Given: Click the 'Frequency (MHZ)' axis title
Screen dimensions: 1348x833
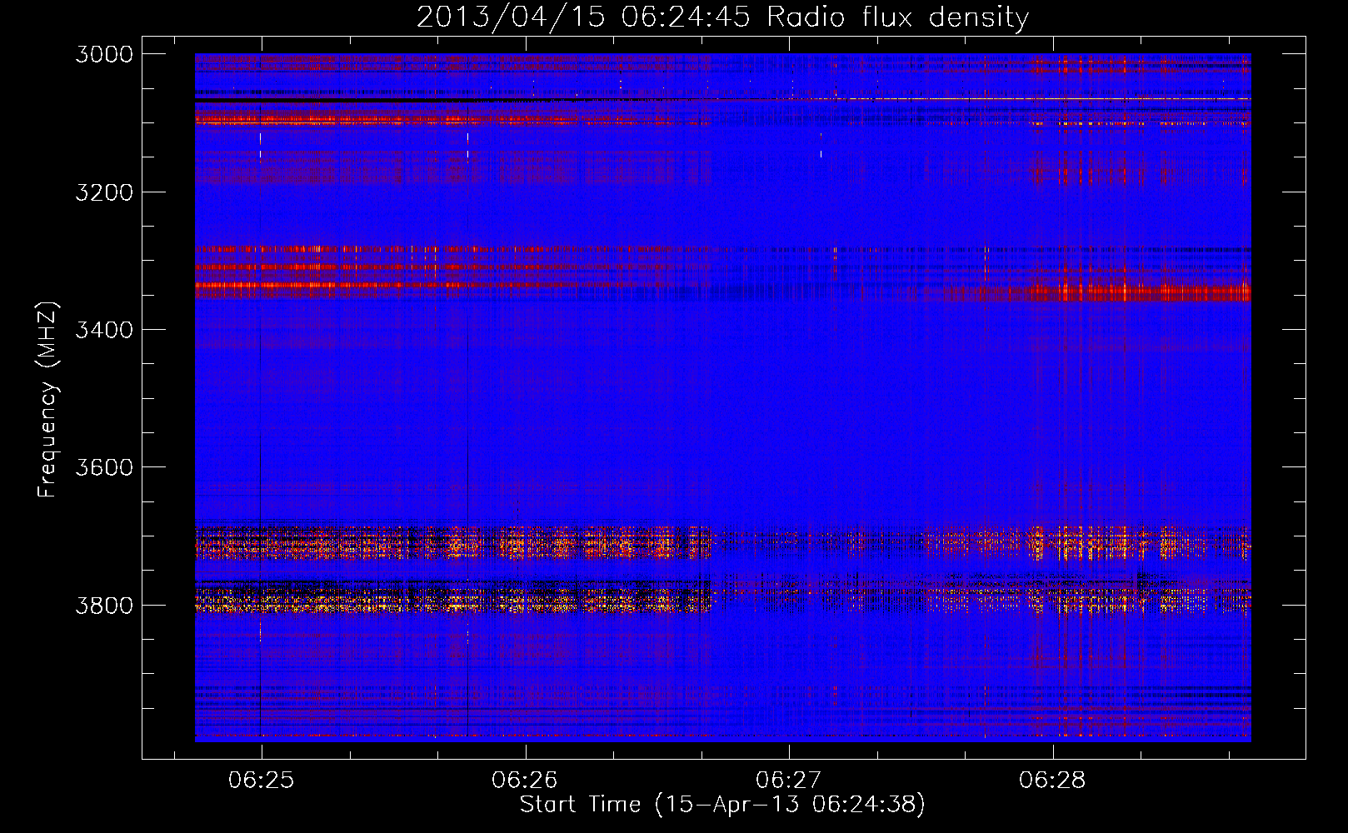Looking at the screenshot, I should tap(49, 400).
